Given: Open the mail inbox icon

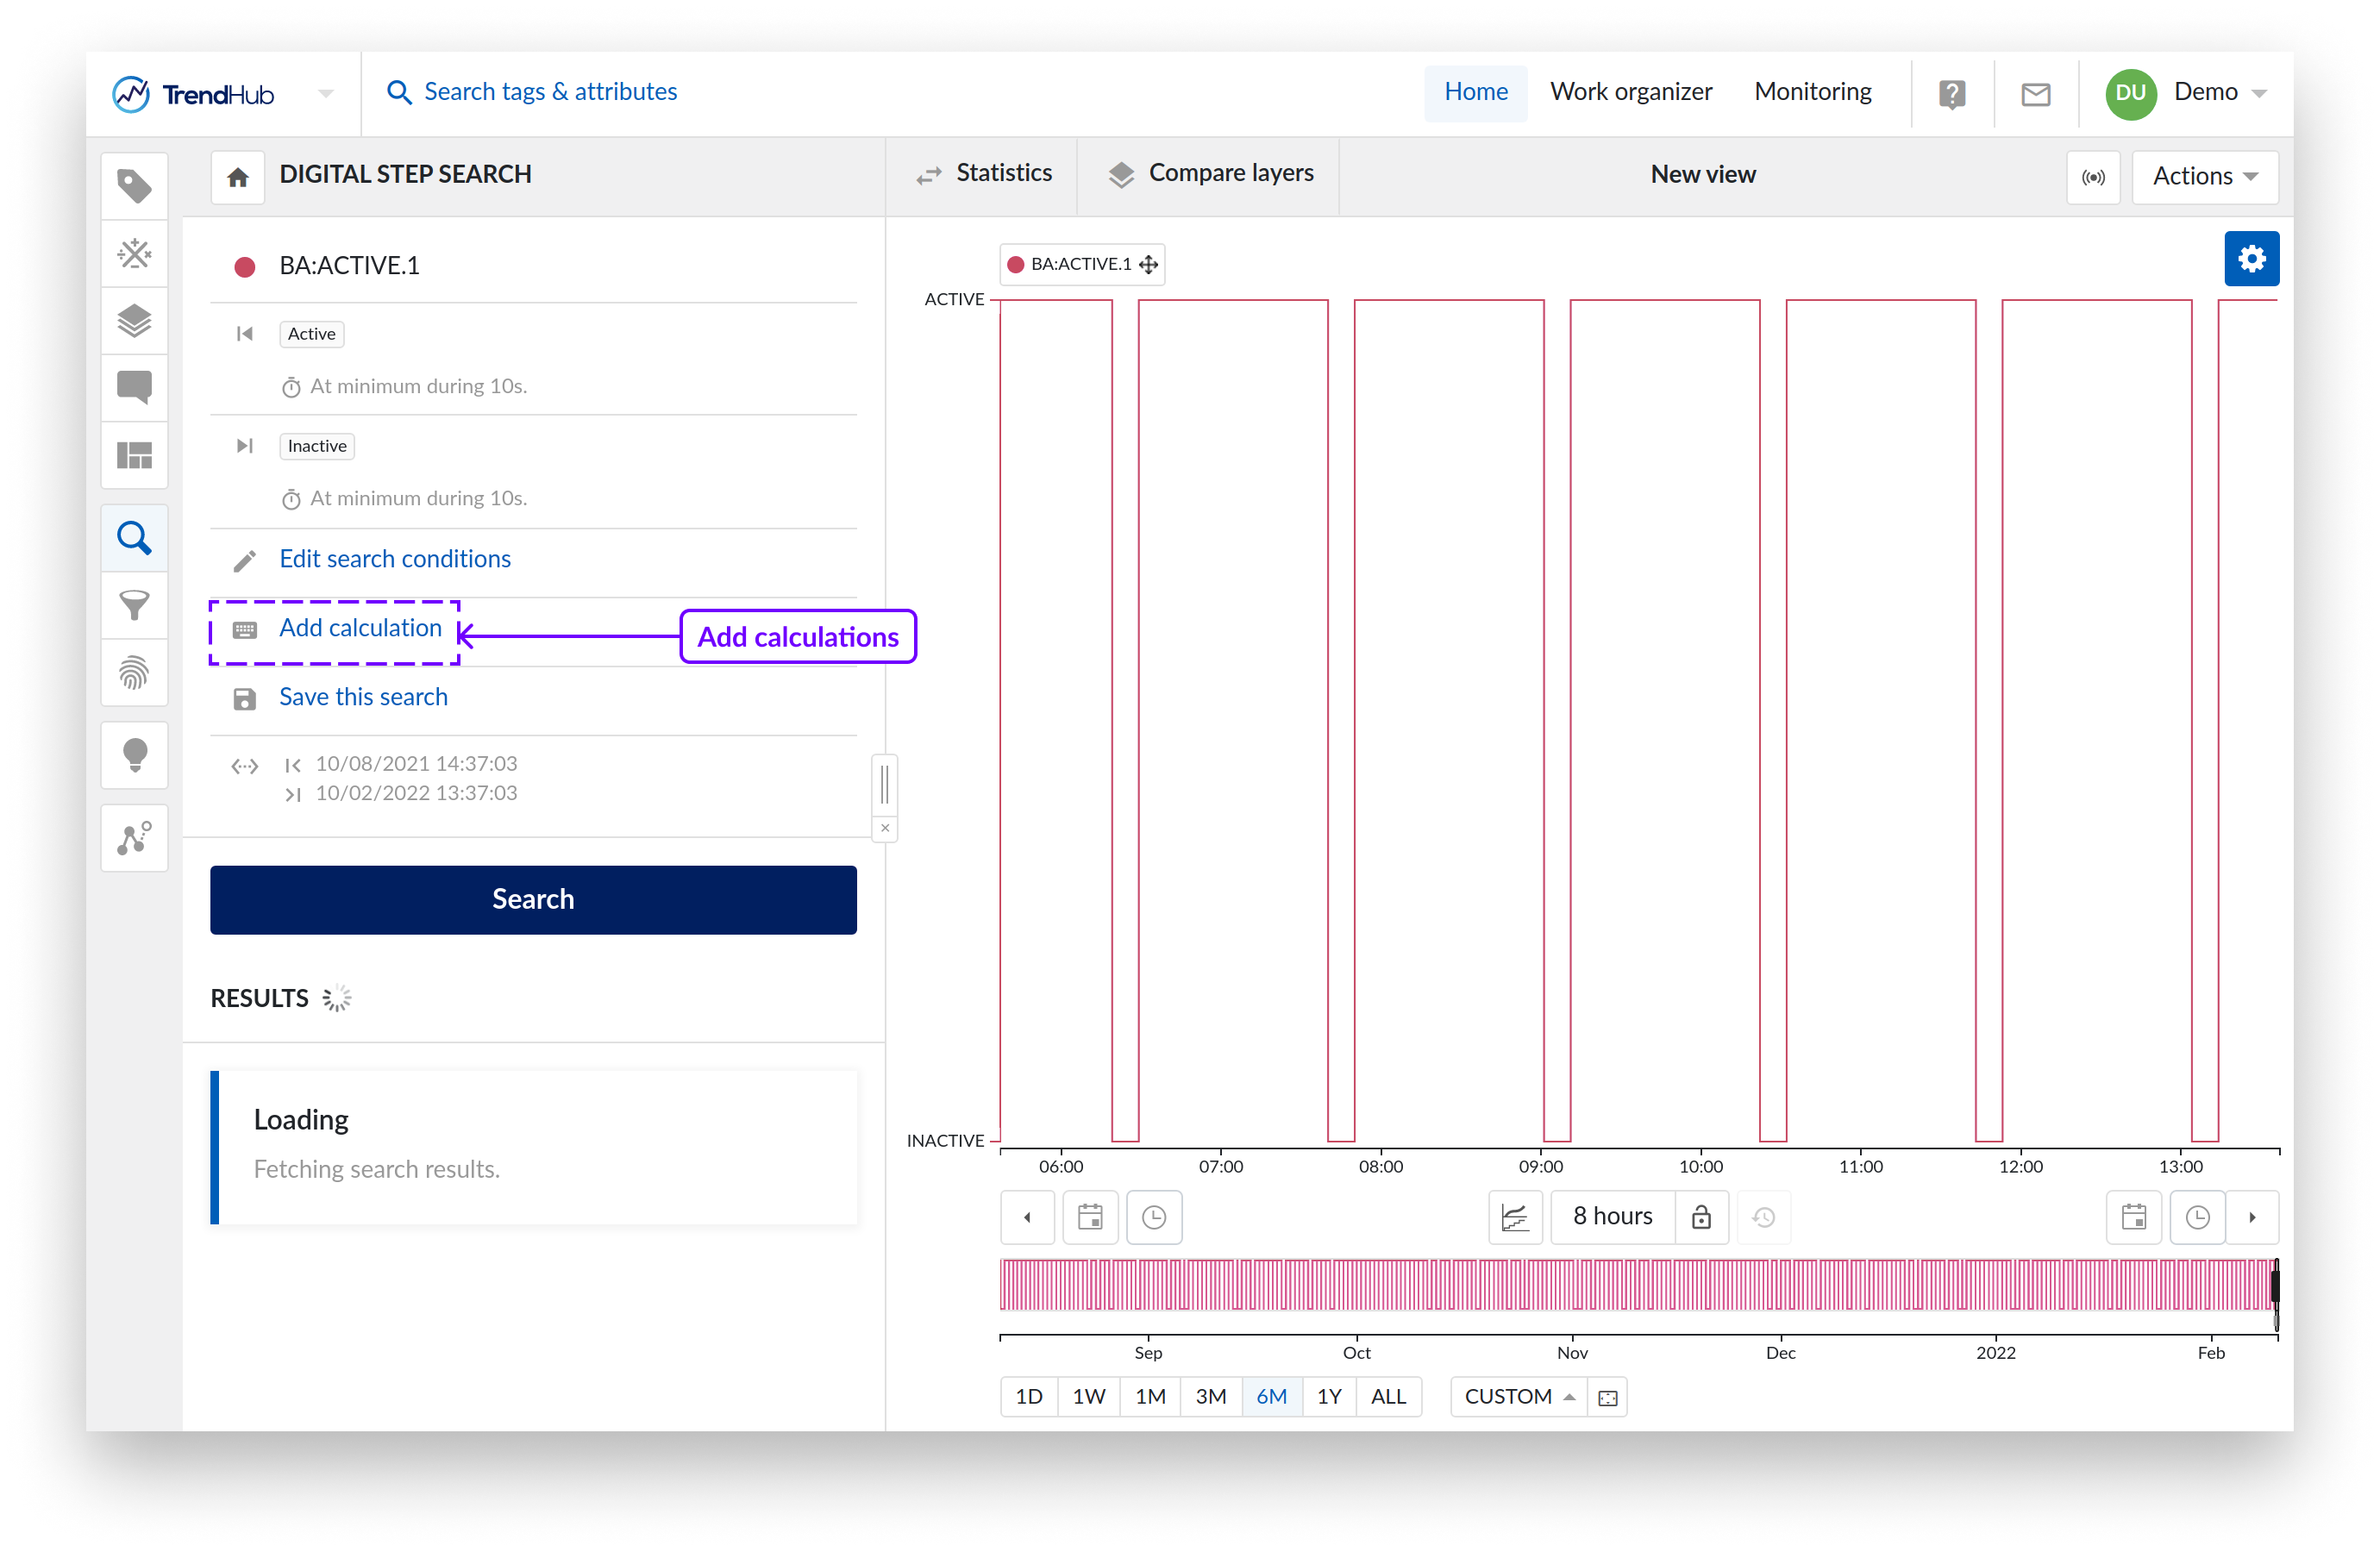Looking at the screenshot, I should pyautogui.click(x=2035, y=93).
